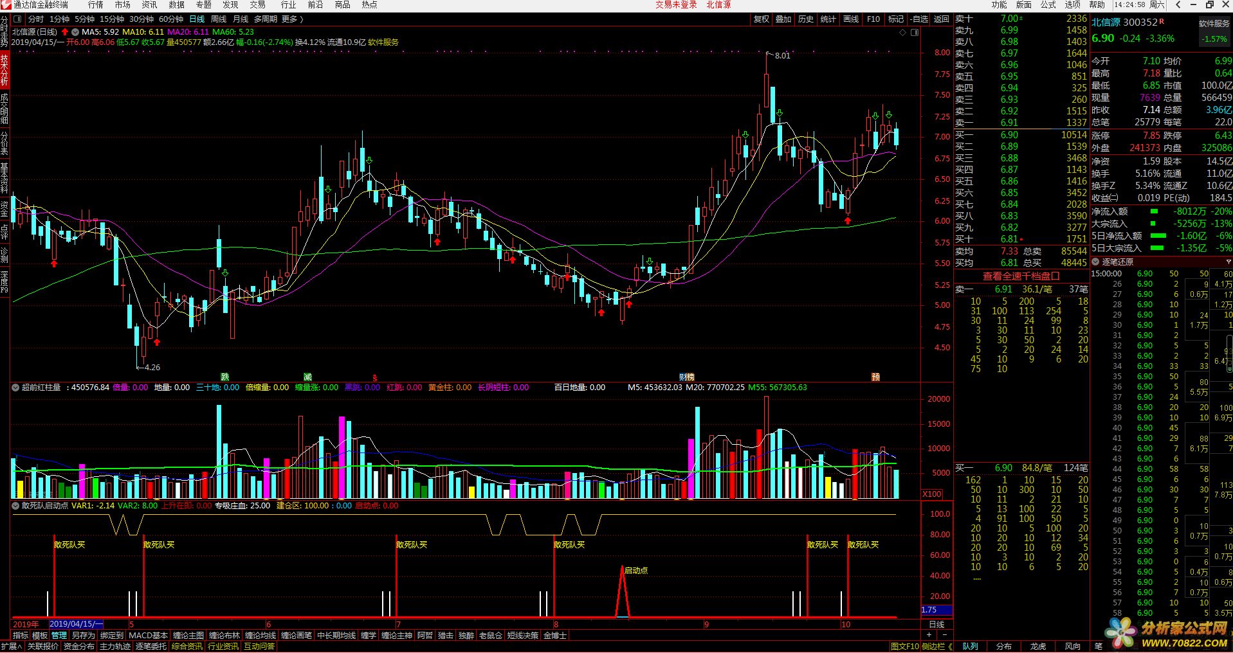Click the 跌 event marker below the chart

coord(225,377)
